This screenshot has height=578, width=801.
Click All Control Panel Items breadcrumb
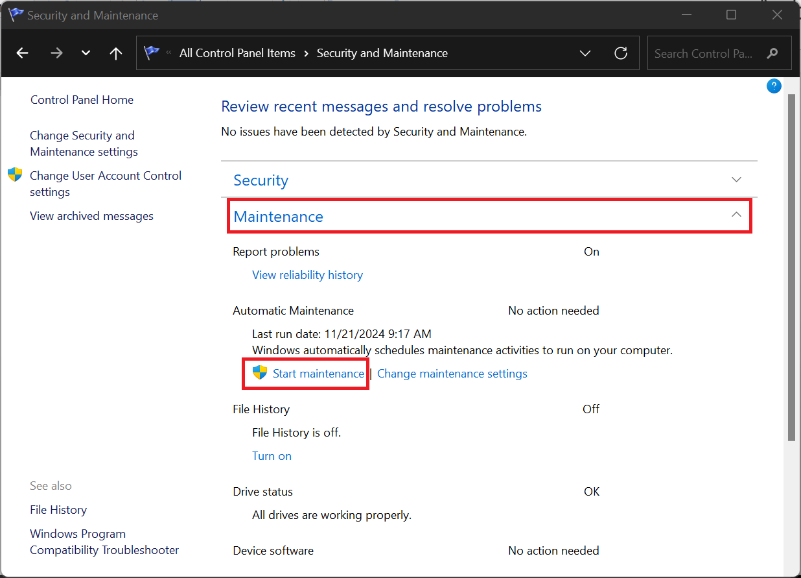pyautogui.click(x=237, y=53)
